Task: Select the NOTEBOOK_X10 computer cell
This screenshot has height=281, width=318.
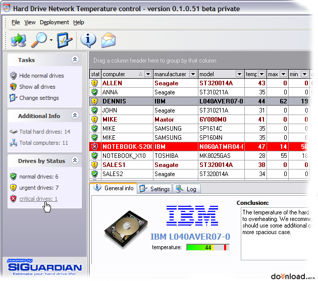Action: [127, 156]
